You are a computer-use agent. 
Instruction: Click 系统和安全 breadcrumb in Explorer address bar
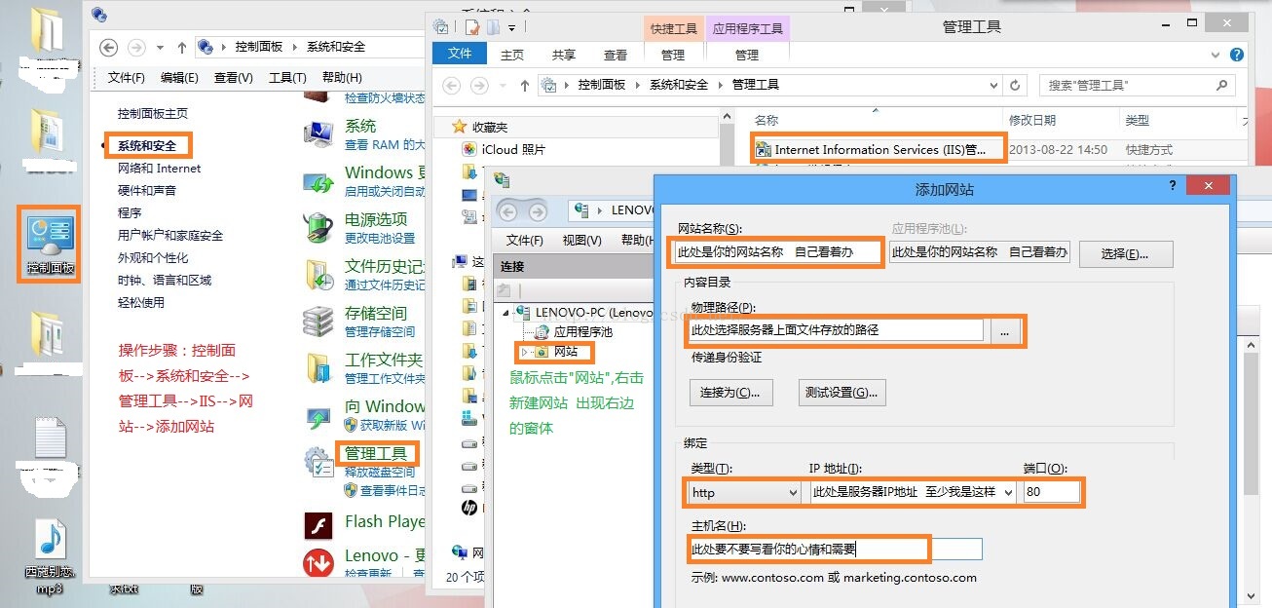tap(679, 86)
